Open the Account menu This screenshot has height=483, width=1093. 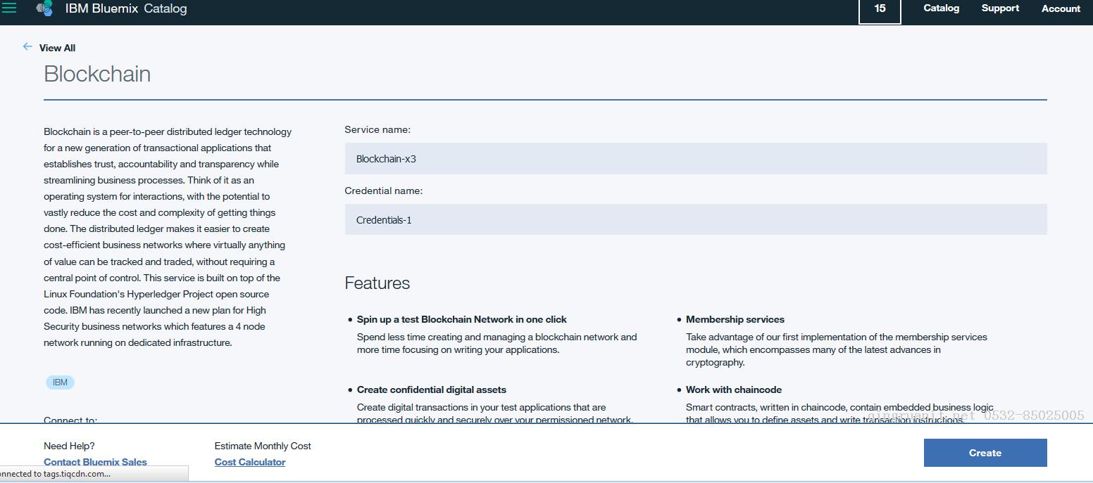click(1061, 8)
